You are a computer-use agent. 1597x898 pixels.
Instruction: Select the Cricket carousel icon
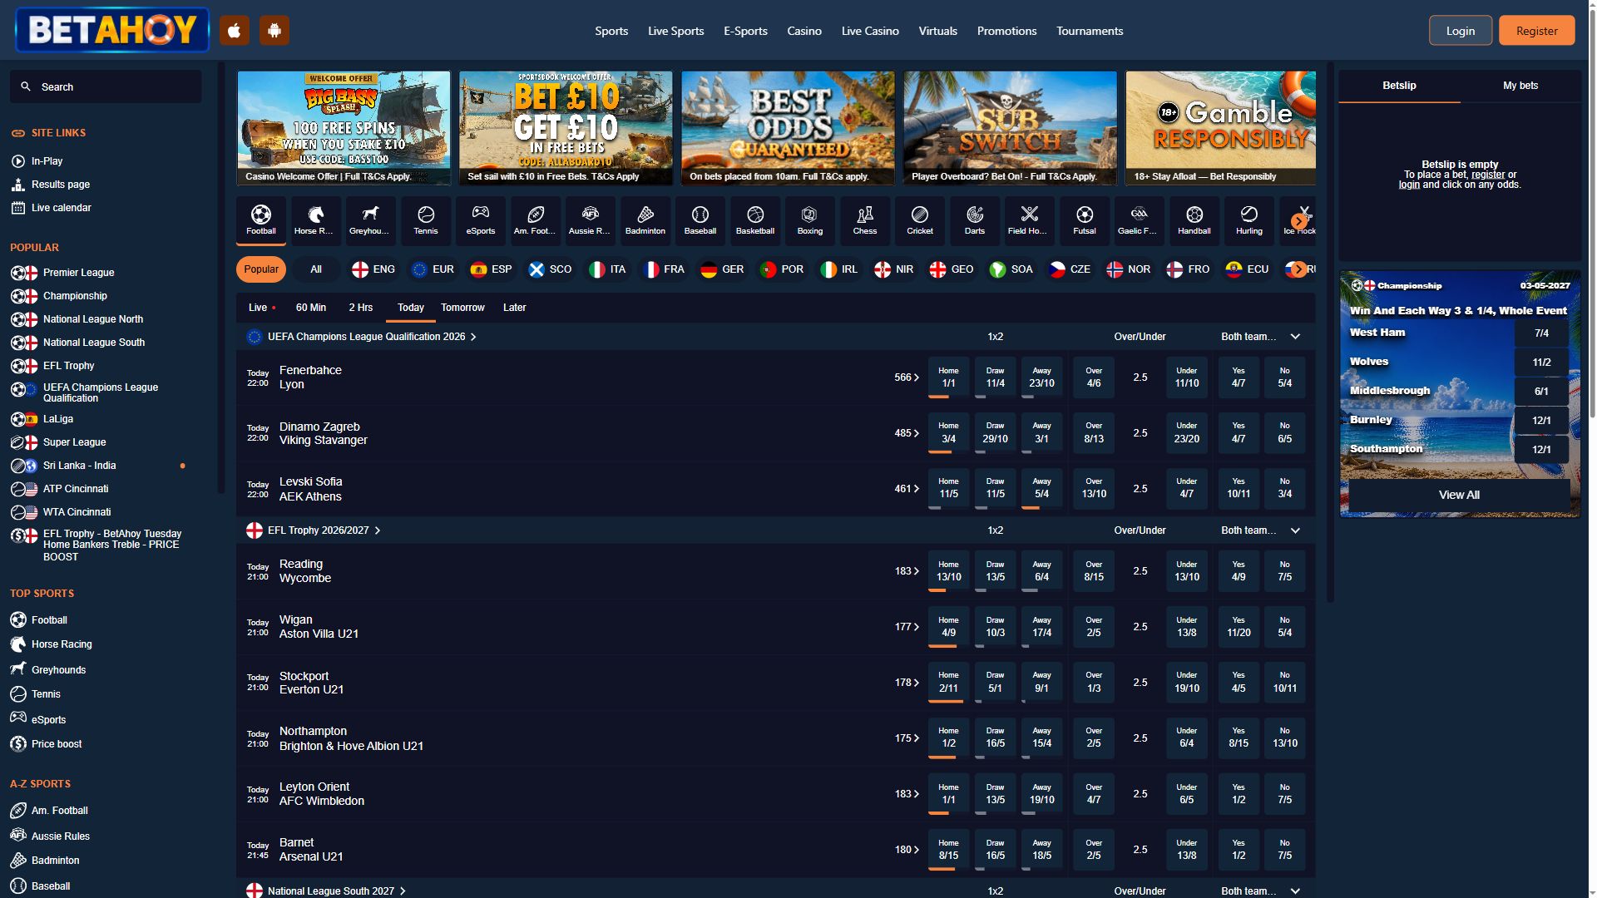[x=920, y=220]
